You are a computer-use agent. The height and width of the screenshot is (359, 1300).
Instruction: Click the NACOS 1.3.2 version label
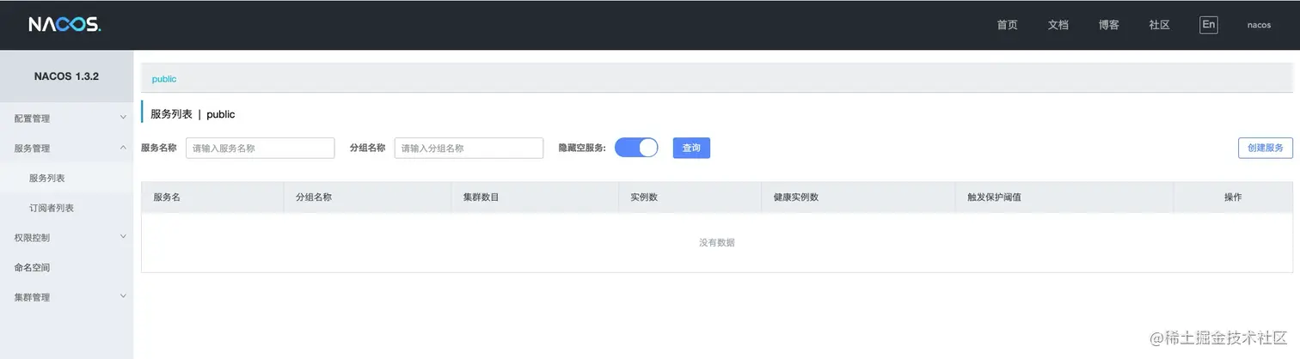pos(66,76)
